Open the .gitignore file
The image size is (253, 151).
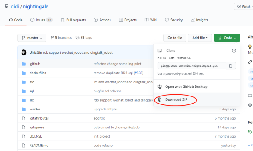(37, 128)
